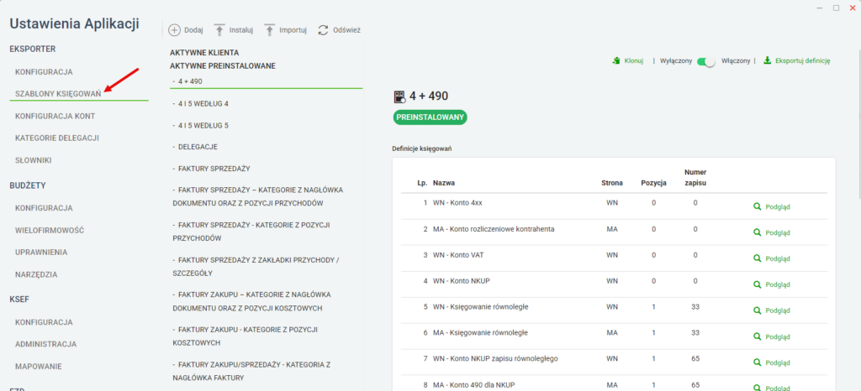Open Kategorie delegacji menu item
Image resolution: width=861 pixels, height=391 pixels.
pyautogui.click(x=57, y=138)
